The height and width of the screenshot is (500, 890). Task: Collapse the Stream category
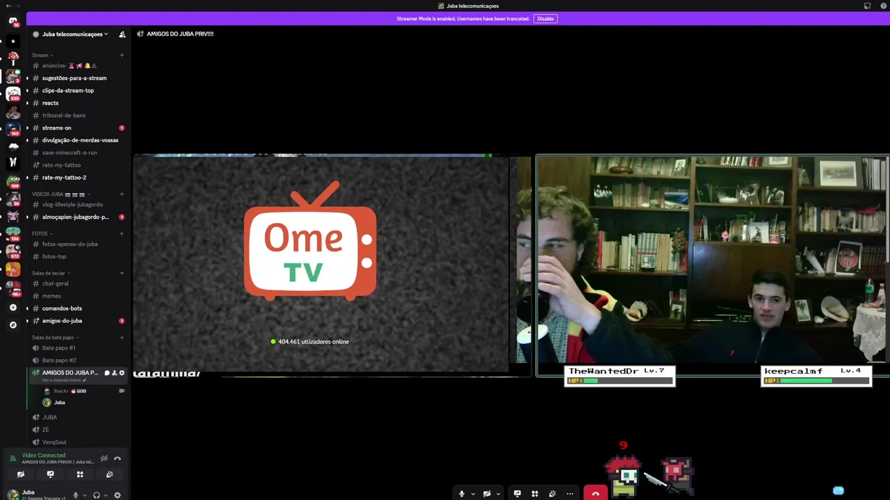coord(42,56)
